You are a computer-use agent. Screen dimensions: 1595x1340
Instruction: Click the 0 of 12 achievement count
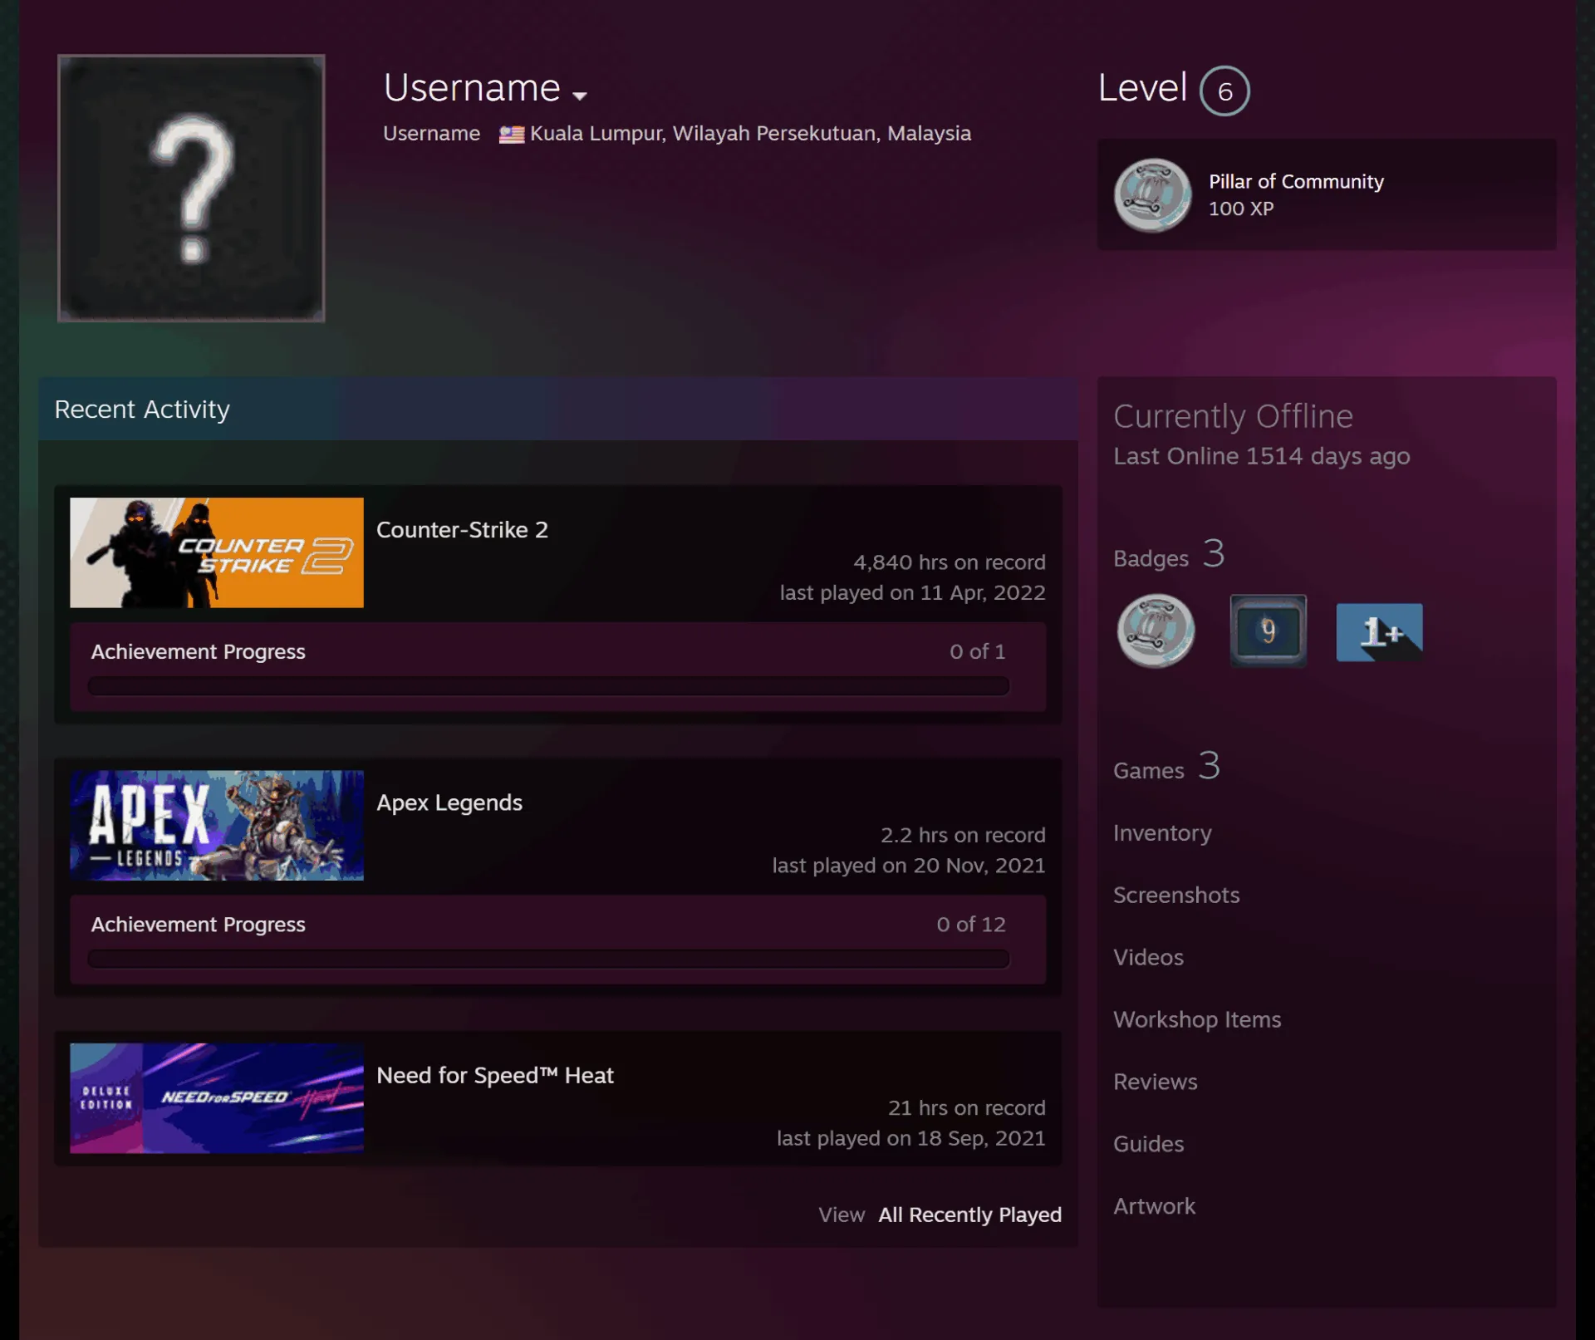click(971, 925)
